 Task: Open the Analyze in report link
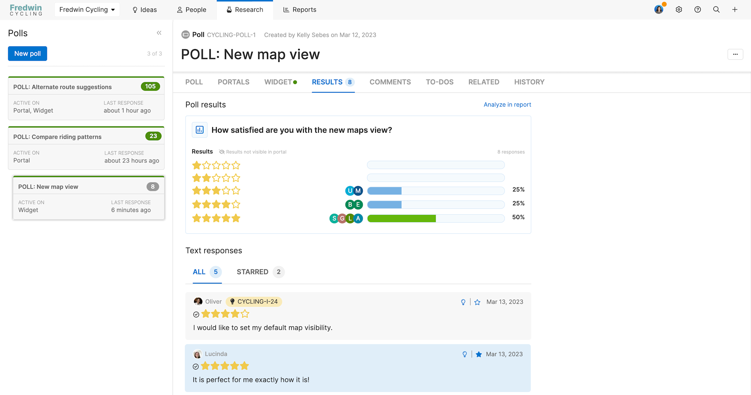(x=507, y=104)
